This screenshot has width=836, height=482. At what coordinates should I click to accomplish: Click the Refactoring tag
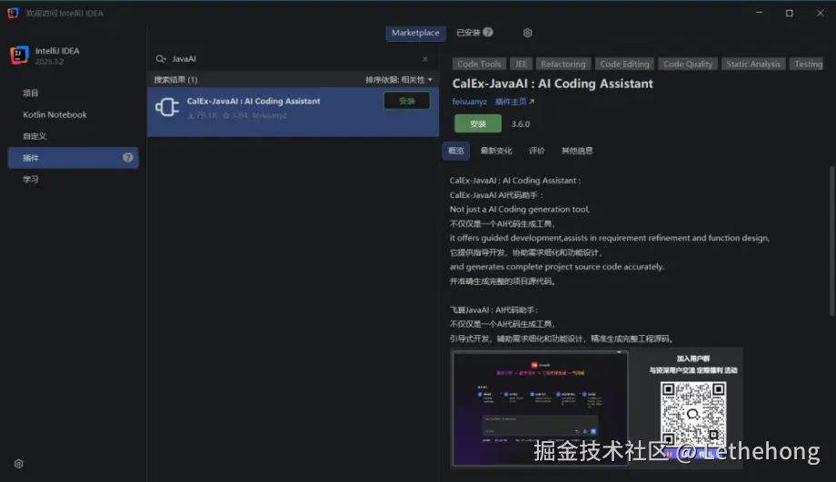pos(563,64)
